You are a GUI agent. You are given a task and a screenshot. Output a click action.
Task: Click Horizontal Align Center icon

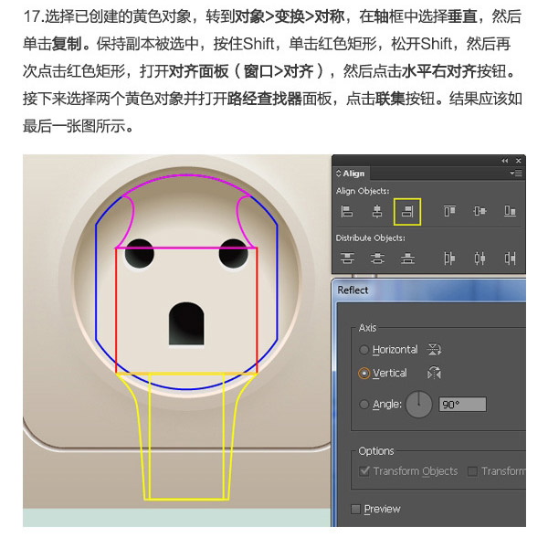click(x=376, y=211)
